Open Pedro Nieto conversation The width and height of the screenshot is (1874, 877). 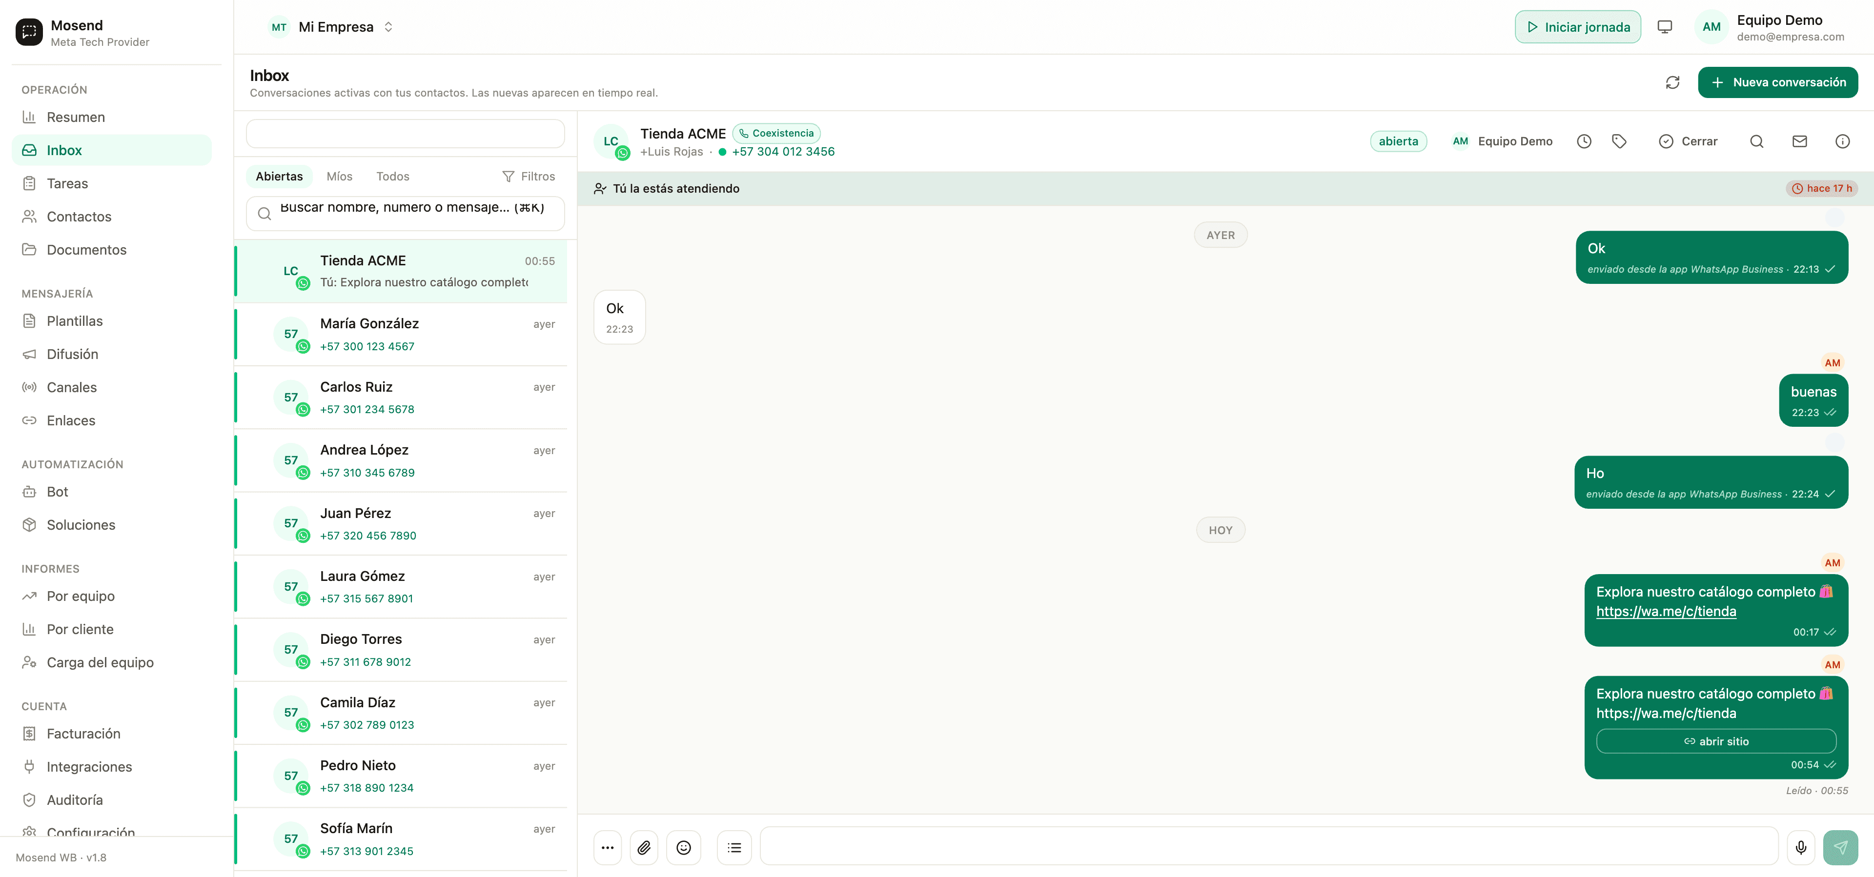402,776
